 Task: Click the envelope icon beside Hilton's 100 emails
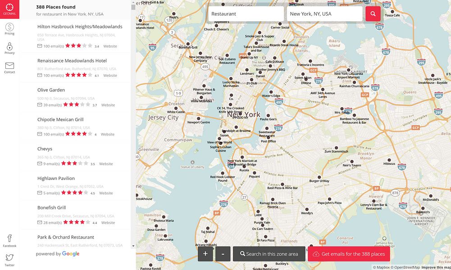pyautogui.click(x=40, y=45)
